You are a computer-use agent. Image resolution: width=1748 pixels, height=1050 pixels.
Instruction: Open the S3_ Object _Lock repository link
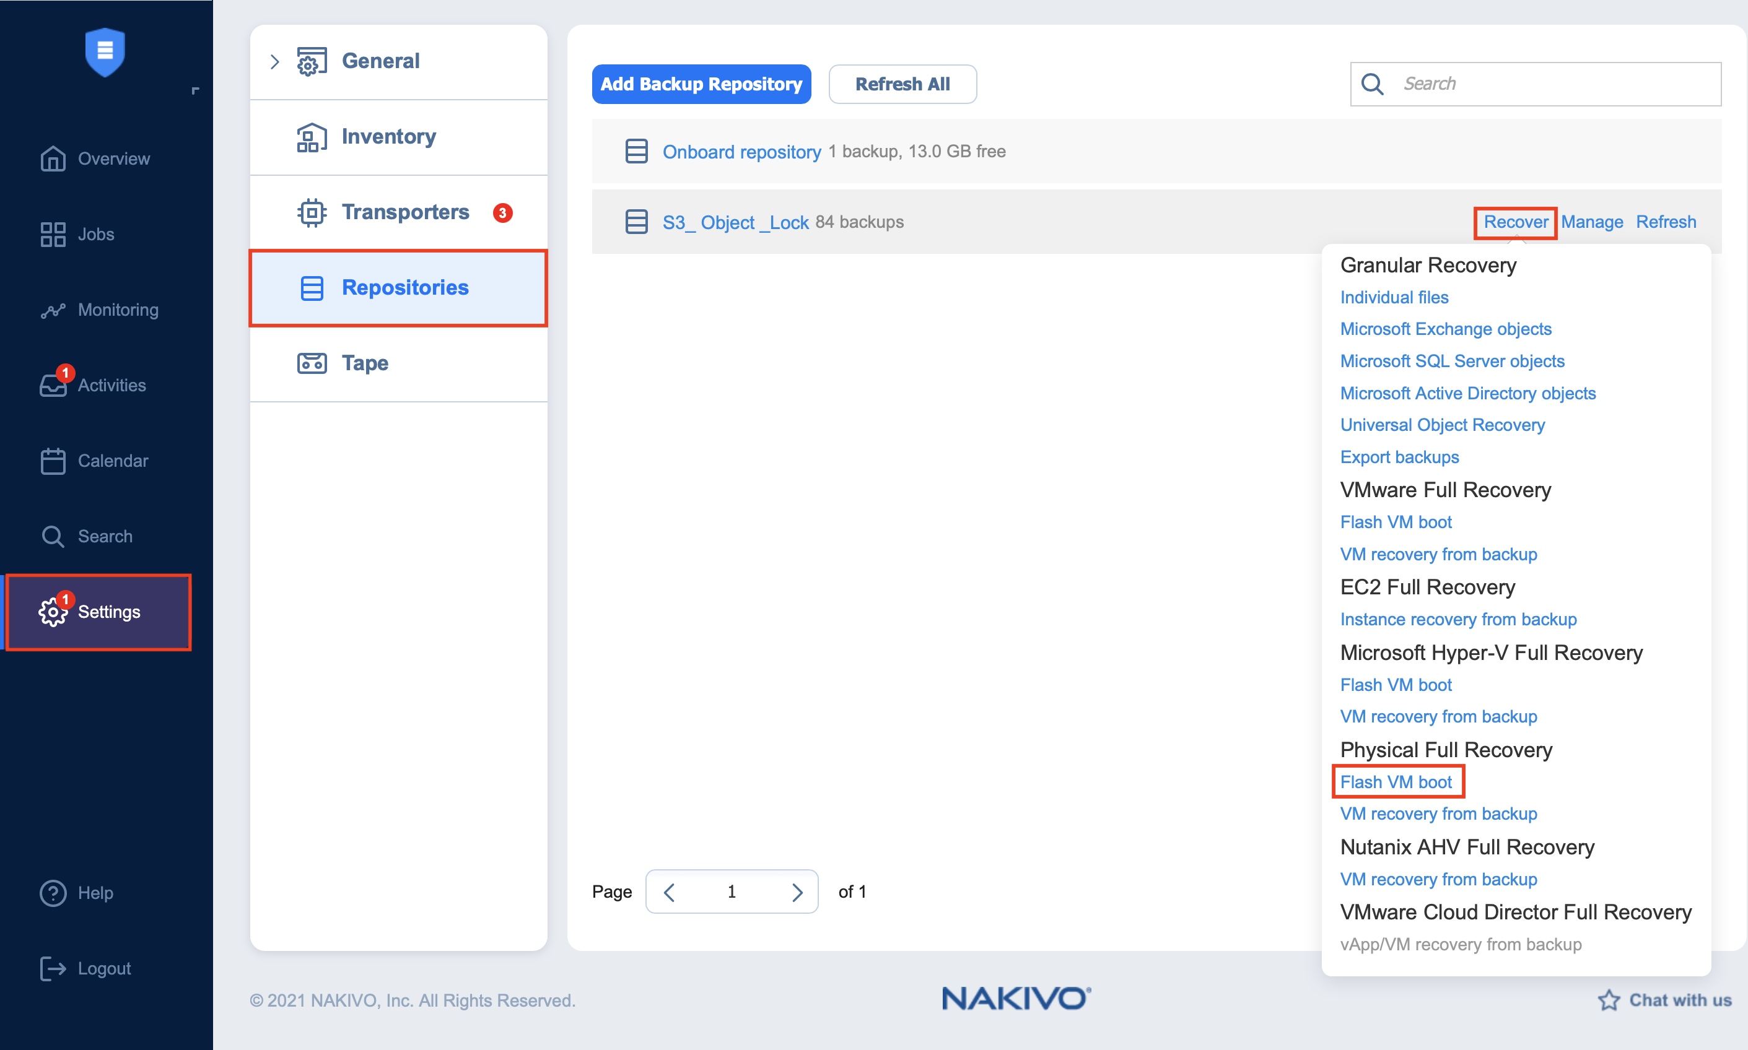[735, 222]
